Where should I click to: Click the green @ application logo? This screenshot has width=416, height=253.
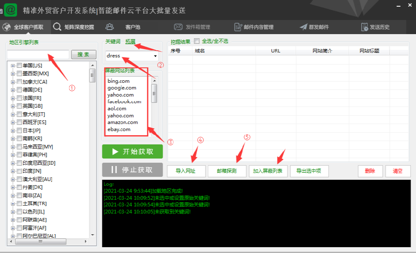pyautogui.click(x=11, y=10)
